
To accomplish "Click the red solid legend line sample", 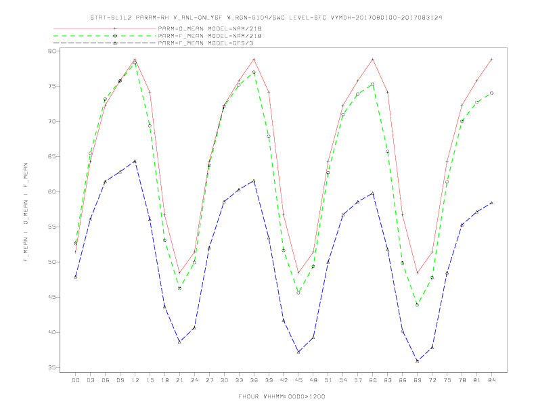I will 105,28.
